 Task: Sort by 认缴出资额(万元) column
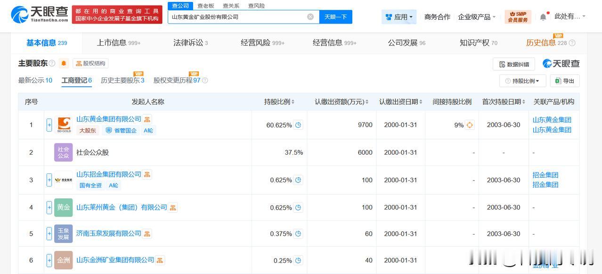367,102
